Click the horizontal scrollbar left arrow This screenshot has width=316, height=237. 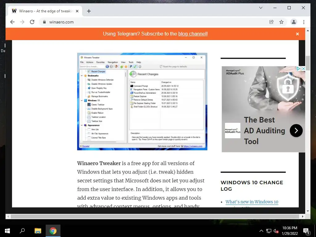8,216
